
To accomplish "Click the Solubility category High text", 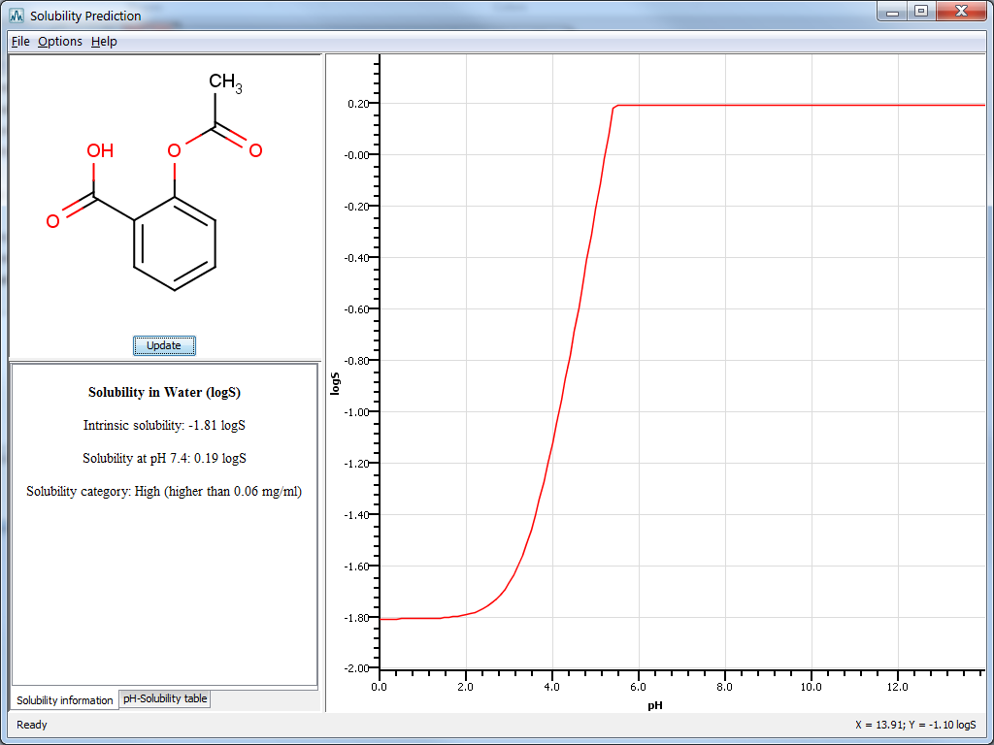I will (164, 492).
